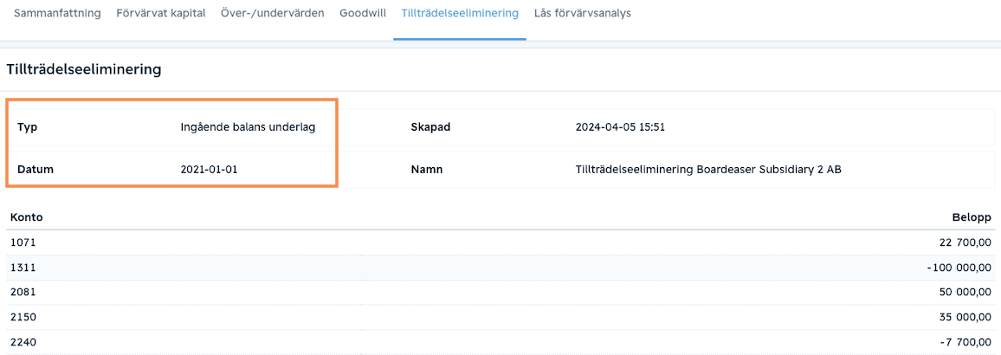Click the Typ value Ingående balans underlag
Screen dimensions: 1001x355
pyautogui.click(x=249, y=127)
